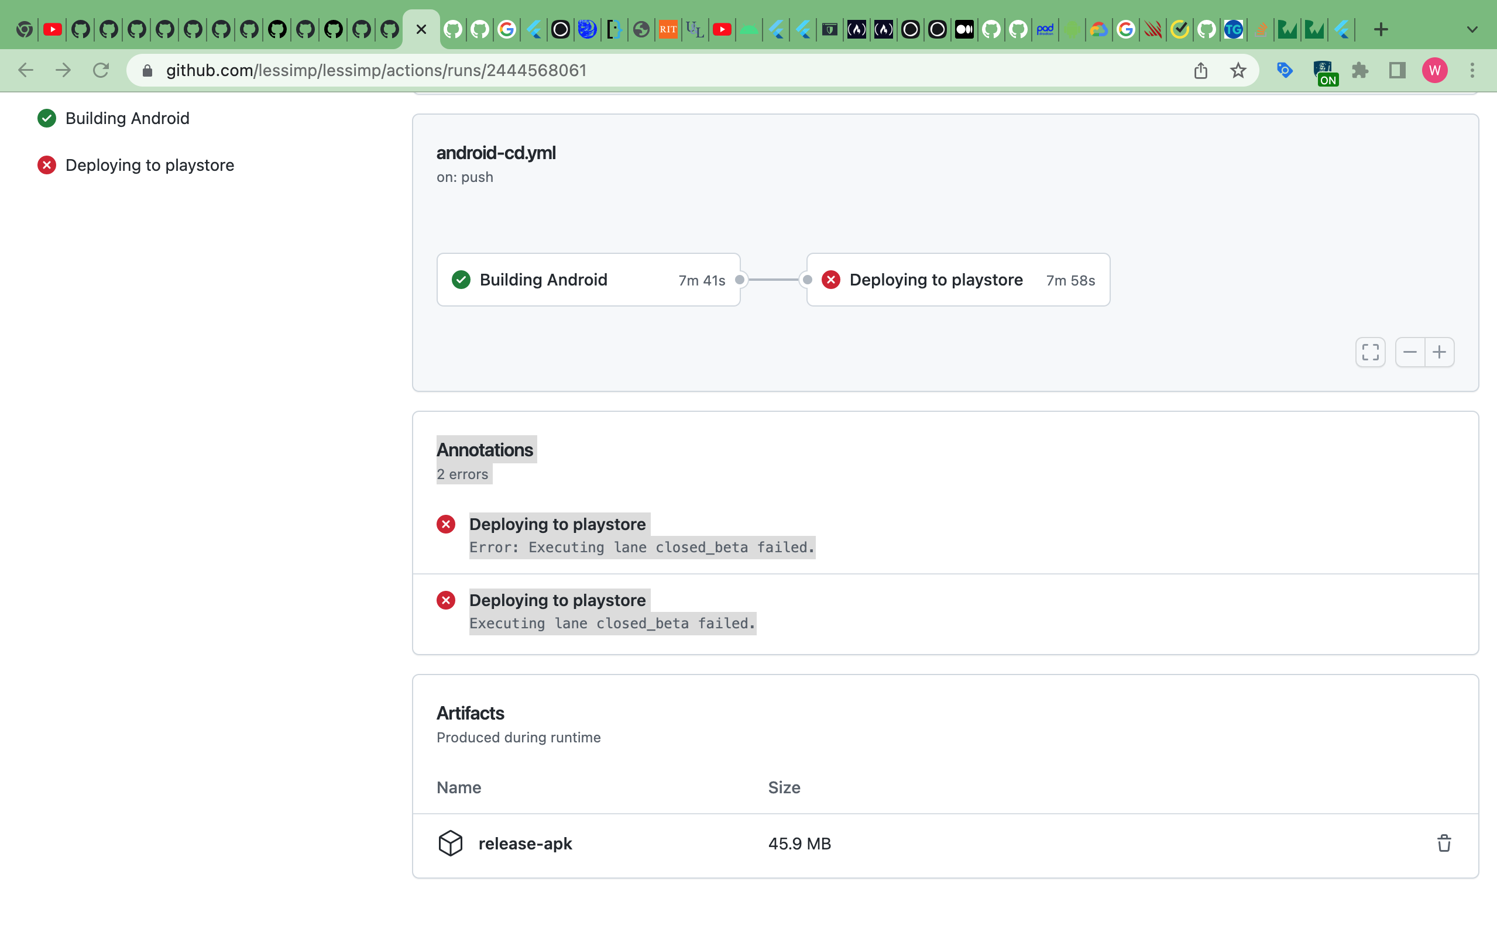Open Deploying to playstore job in sidebar
The height and width of the screenshot is (936, 1497).
click(149, 166)
